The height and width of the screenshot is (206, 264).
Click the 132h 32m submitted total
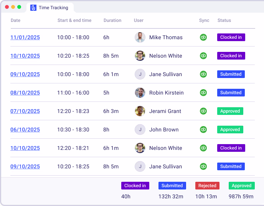pyautogui.click(x=171, y=196)
